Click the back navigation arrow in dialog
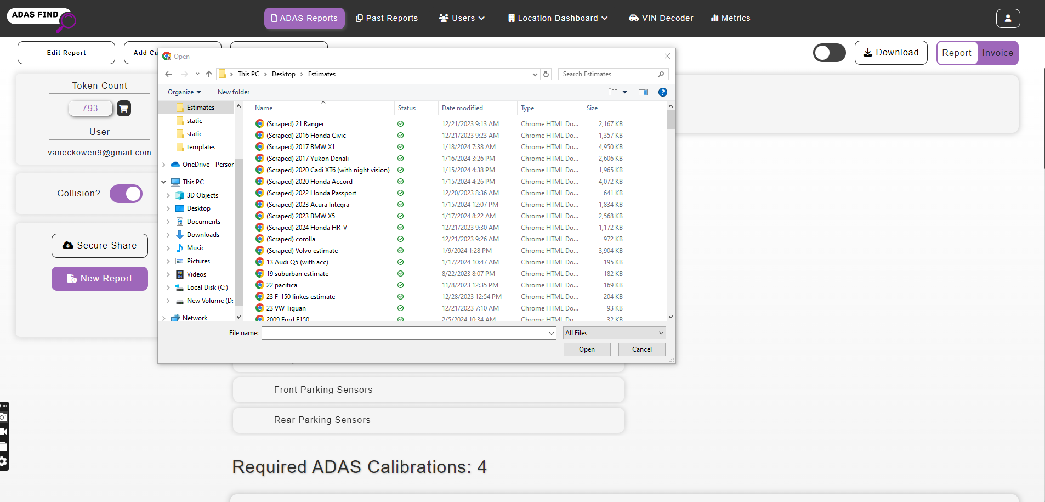Screen dimensions: 1045x502 tap(168, 74)
